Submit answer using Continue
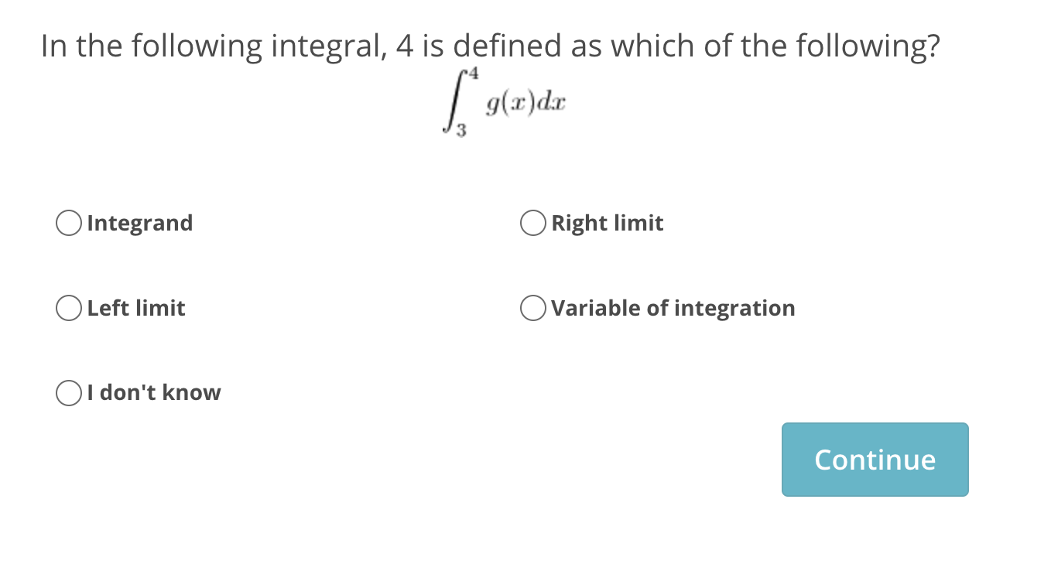Viewport: 1051px width, 571px height. point(875,459)
